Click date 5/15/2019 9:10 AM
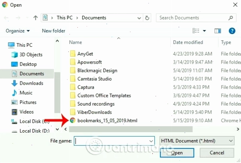241x163 pixels. [193, 121]
